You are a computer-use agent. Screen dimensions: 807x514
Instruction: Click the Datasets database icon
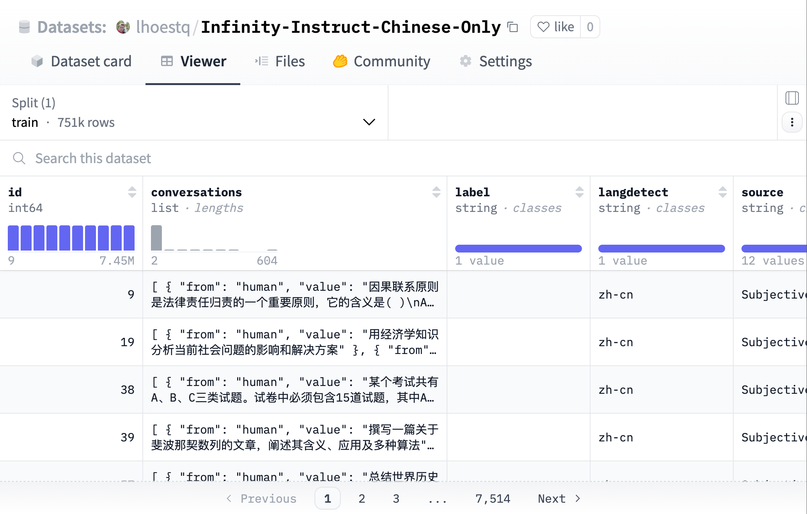[24, 27]
